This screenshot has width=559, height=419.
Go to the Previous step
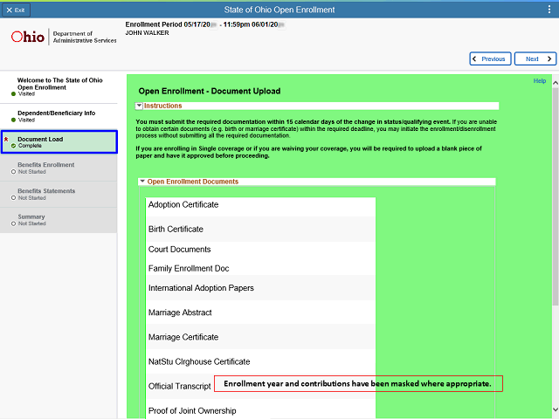[490, 58]
